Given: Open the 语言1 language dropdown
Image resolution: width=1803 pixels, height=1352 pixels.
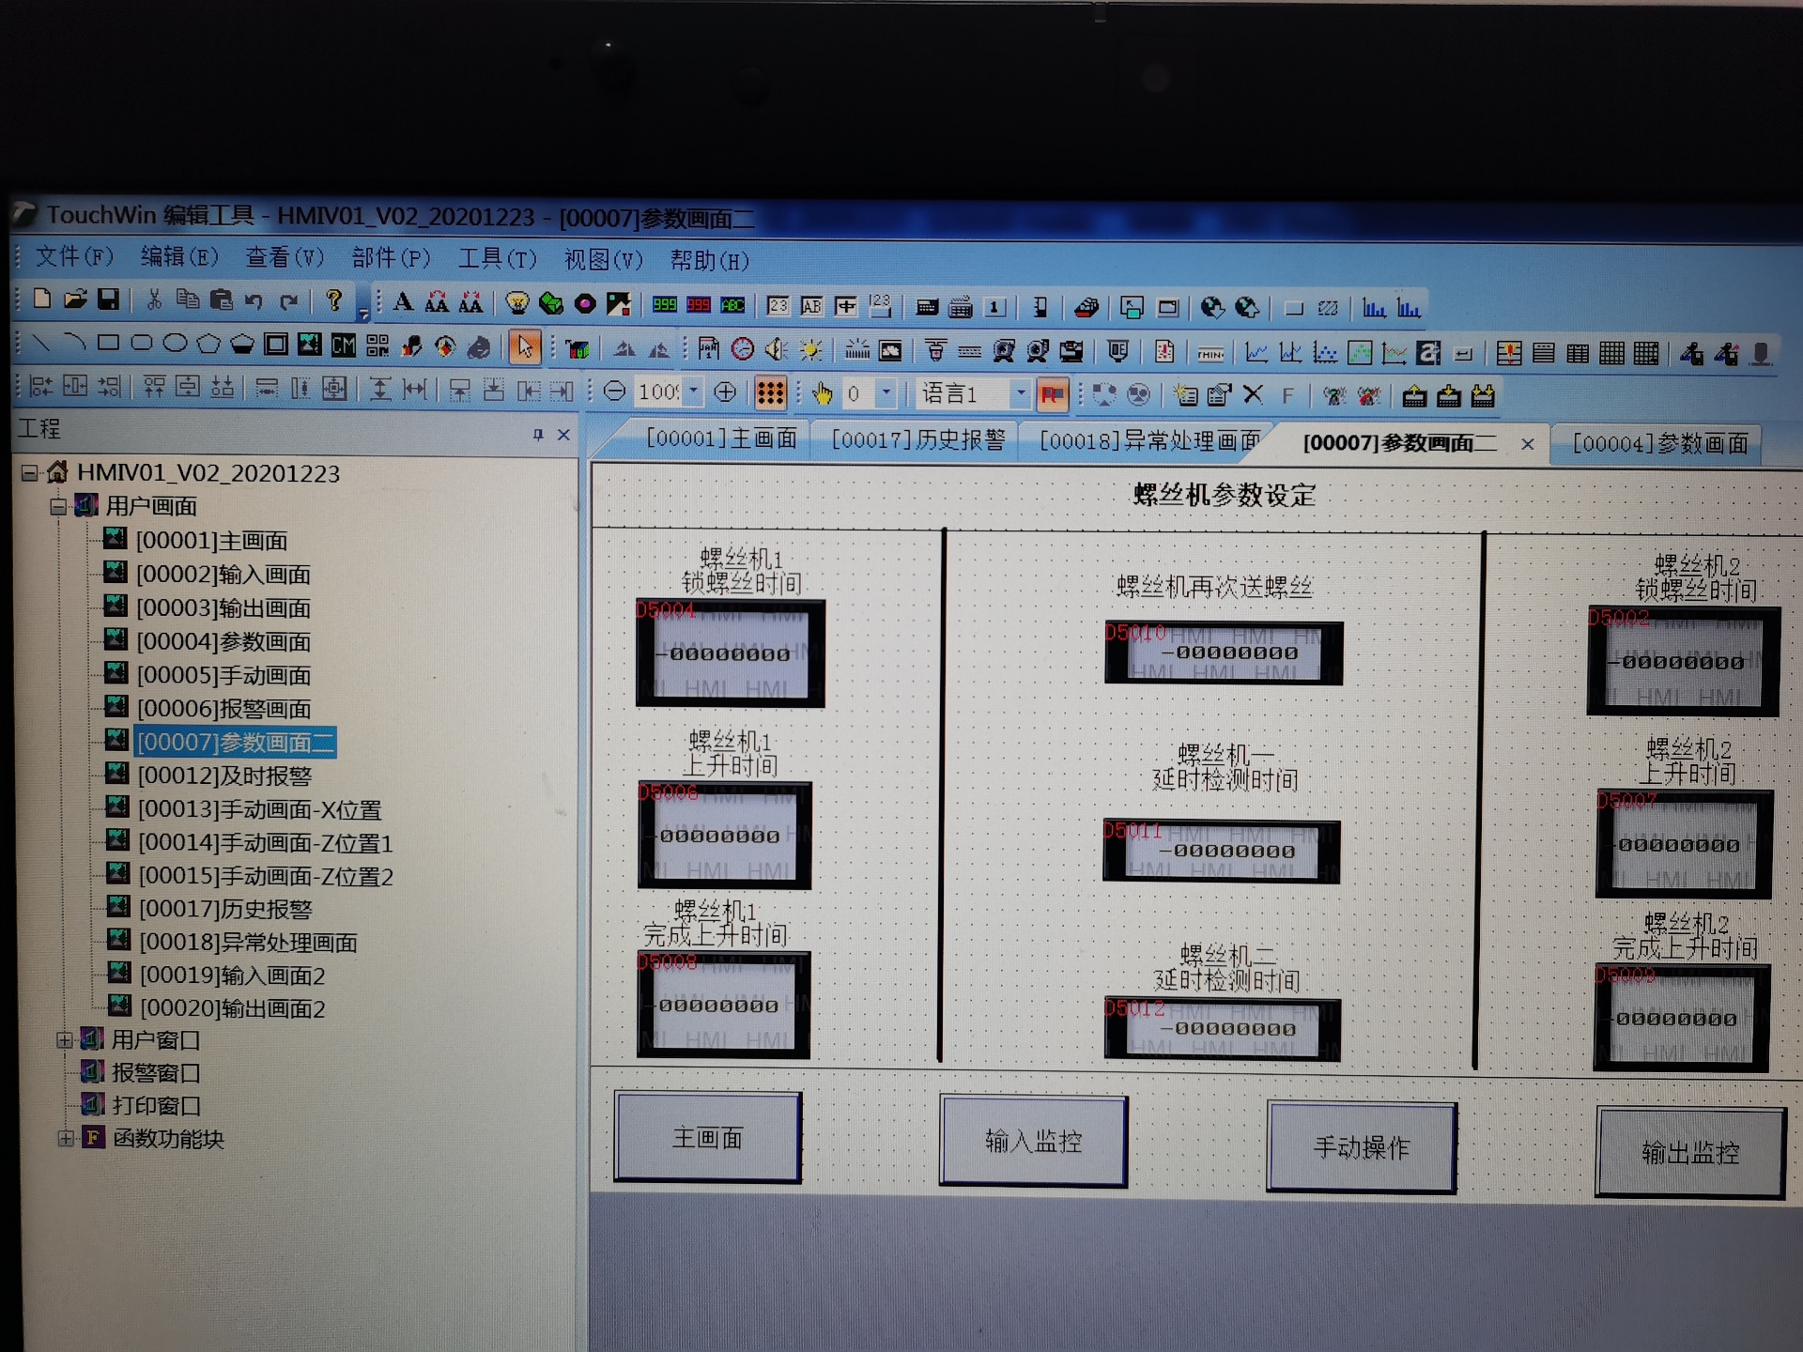Looking at the screenshot, I should pos(1021,393).
